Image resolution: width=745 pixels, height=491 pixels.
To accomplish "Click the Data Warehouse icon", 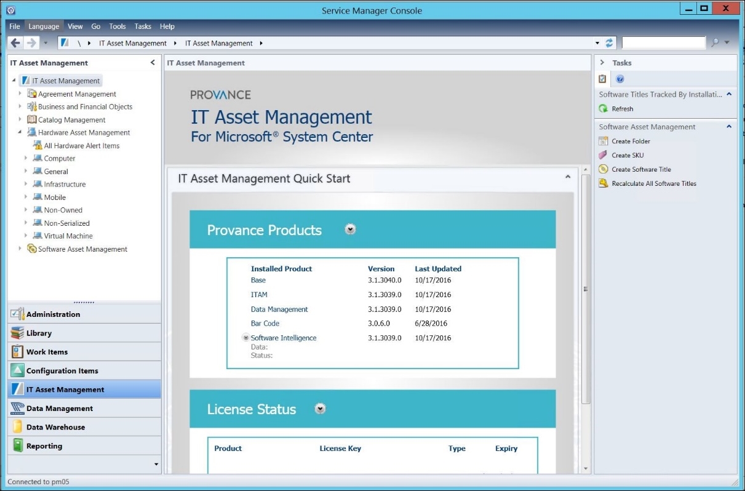I will (17, 427).
